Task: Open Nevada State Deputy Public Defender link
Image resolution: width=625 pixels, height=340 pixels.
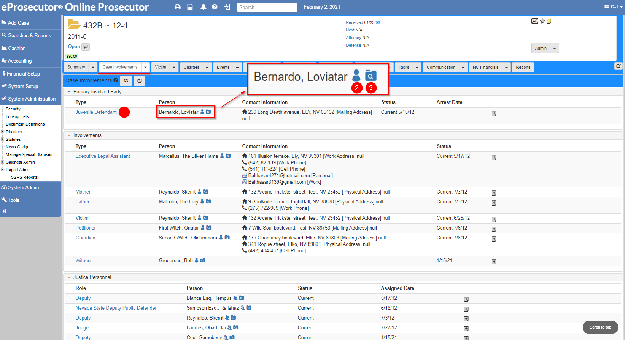Action: coord(116,308)
